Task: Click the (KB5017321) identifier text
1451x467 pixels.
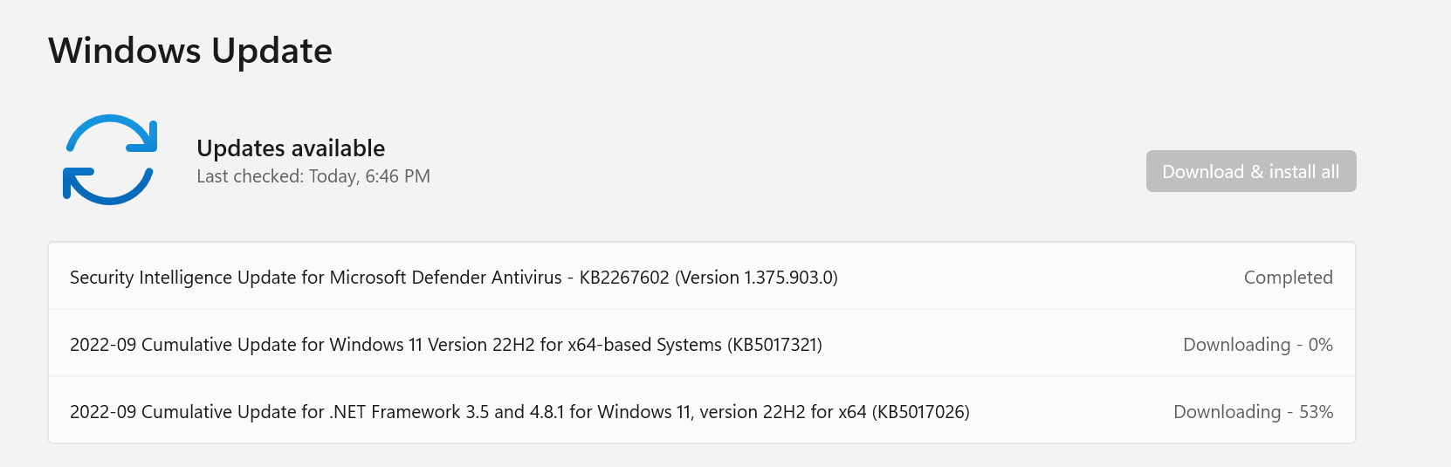Action: click(x=774, y=345)
